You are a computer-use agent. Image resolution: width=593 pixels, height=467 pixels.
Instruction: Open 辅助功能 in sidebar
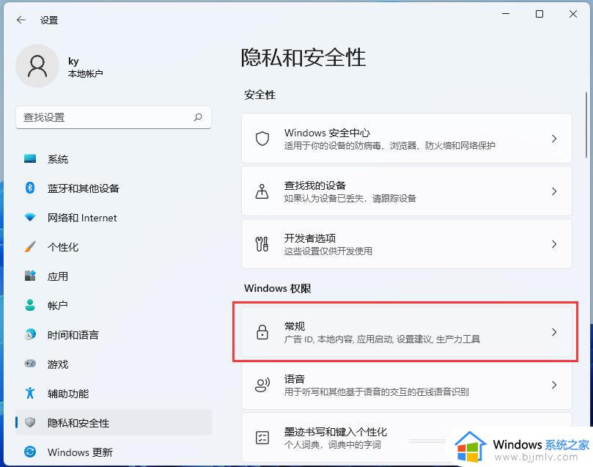pyautogui.click(x=114, y=393)
